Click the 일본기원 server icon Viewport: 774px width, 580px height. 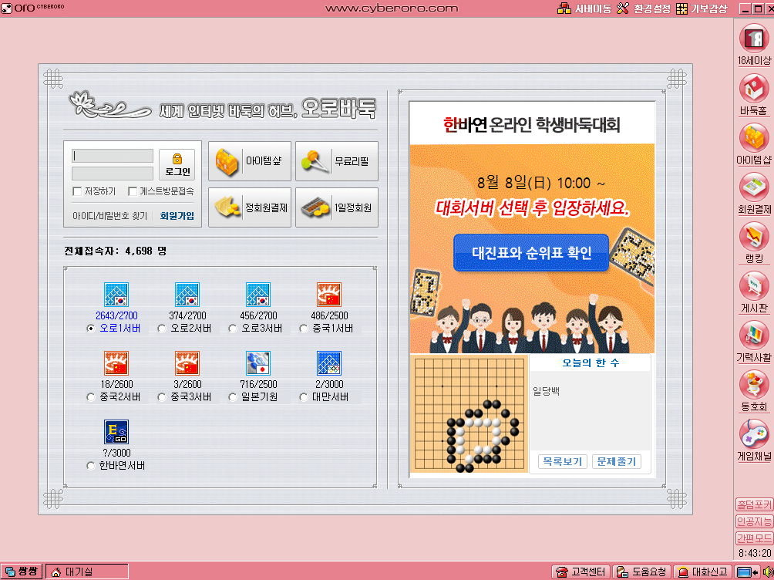[258, 363]
